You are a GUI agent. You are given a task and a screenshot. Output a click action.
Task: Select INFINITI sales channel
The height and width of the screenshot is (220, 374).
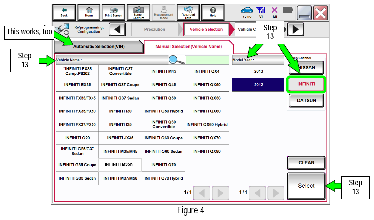(x=306, y=84)
